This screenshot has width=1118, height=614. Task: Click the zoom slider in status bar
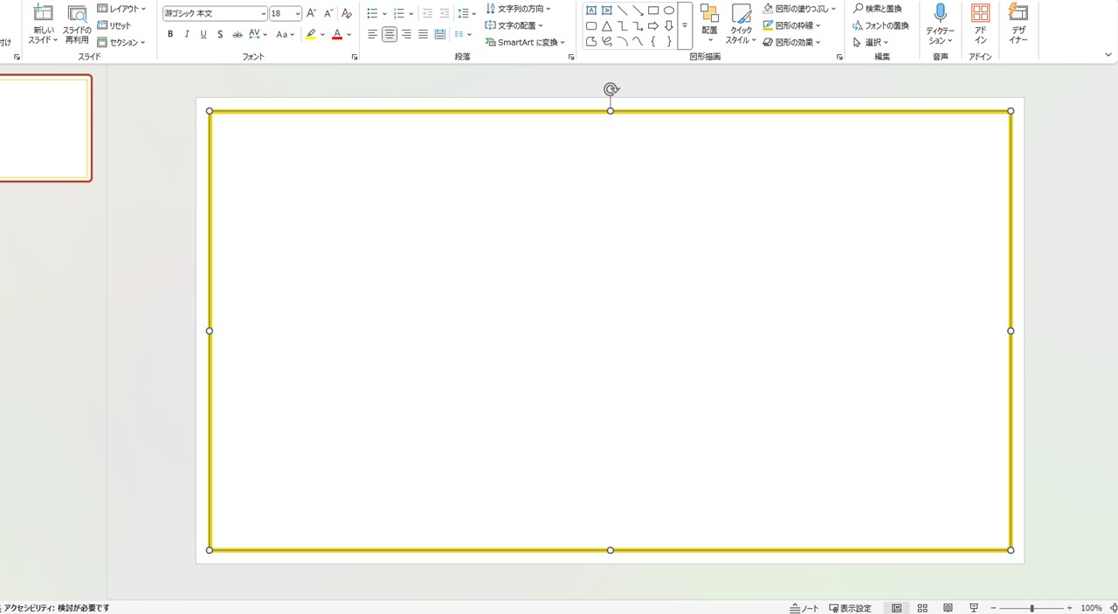(x=1032, y=608)
